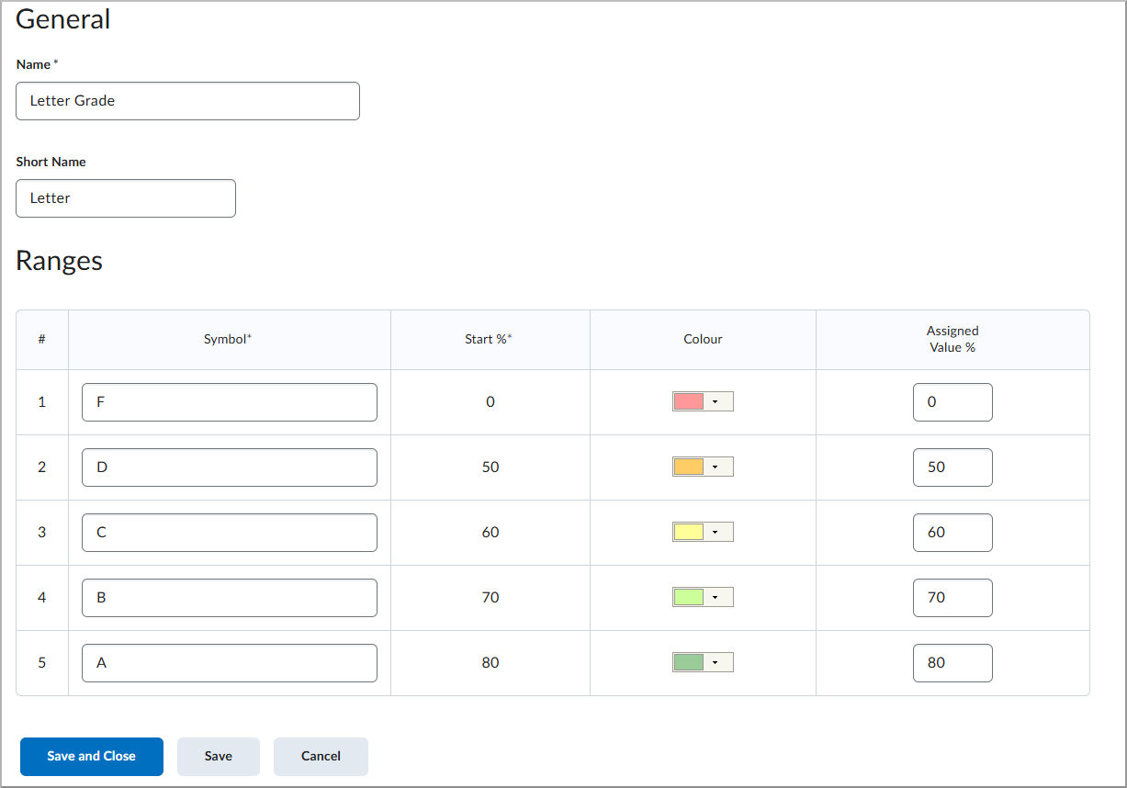This screenshot has width=1127, height=788.
Task: Select the dark green colour swatch for row A
Action: click(x=689, y=662)
